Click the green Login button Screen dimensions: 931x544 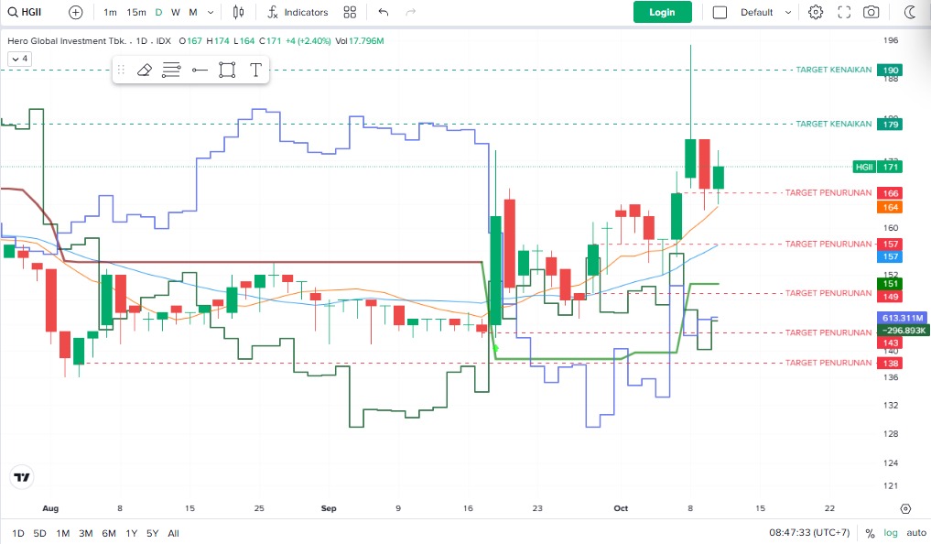[662, 13]
